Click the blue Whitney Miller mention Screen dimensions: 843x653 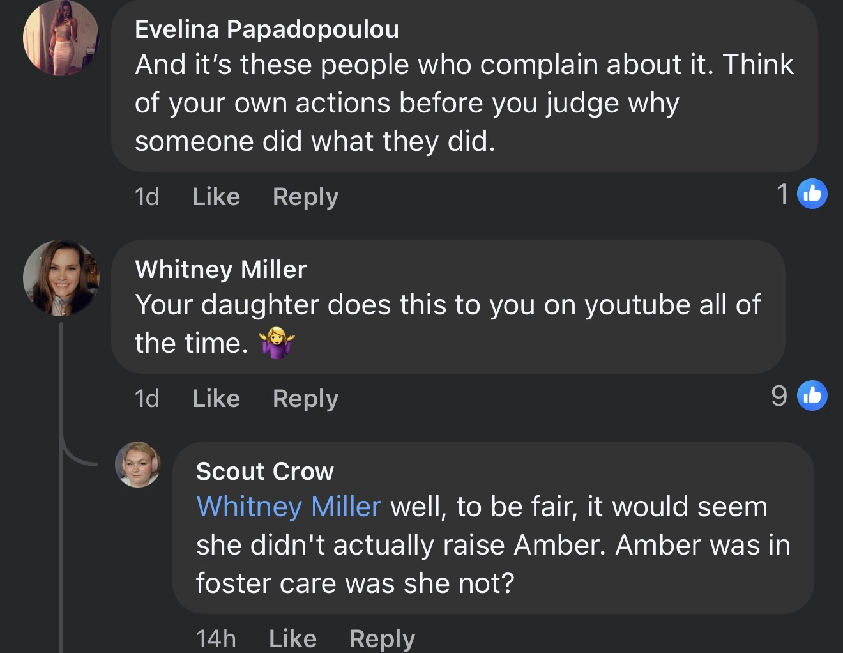289,507
